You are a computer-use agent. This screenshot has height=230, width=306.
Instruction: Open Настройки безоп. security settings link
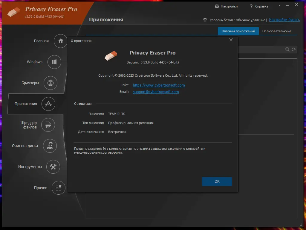[284, 19]
